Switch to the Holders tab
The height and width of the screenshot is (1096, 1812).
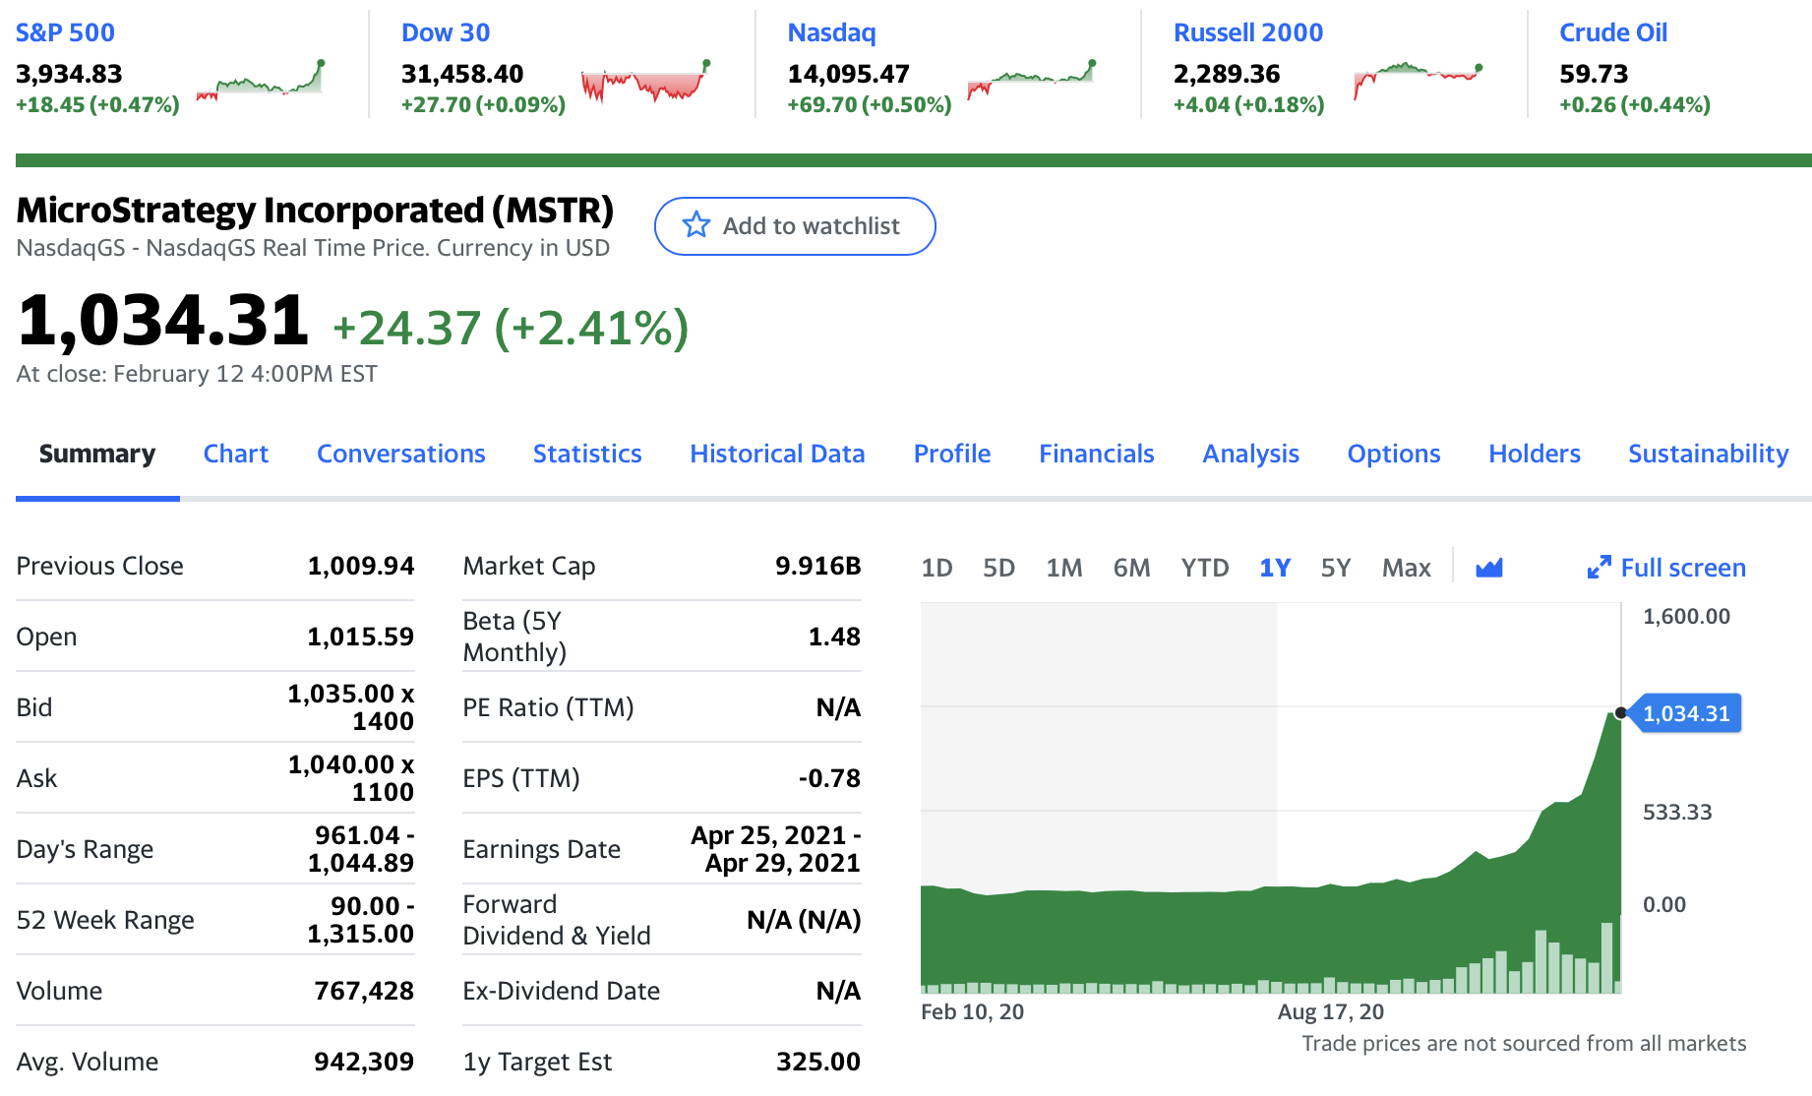(1534, 454)
